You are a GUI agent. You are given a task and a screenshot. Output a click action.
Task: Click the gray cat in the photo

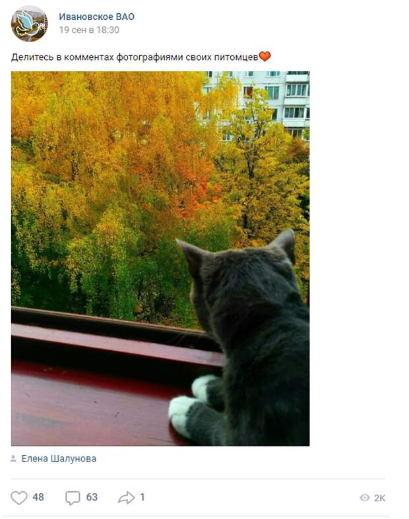click(245, 341)
